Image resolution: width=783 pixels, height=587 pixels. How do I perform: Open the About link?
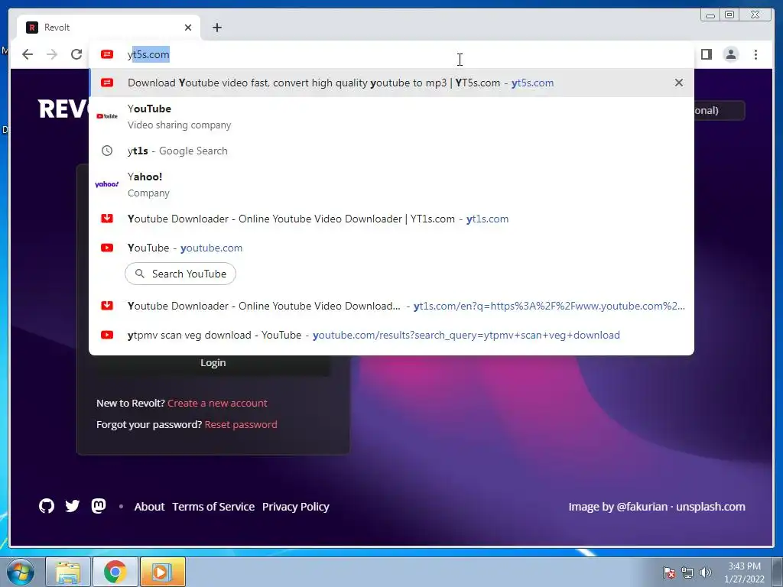click(149, 507)
